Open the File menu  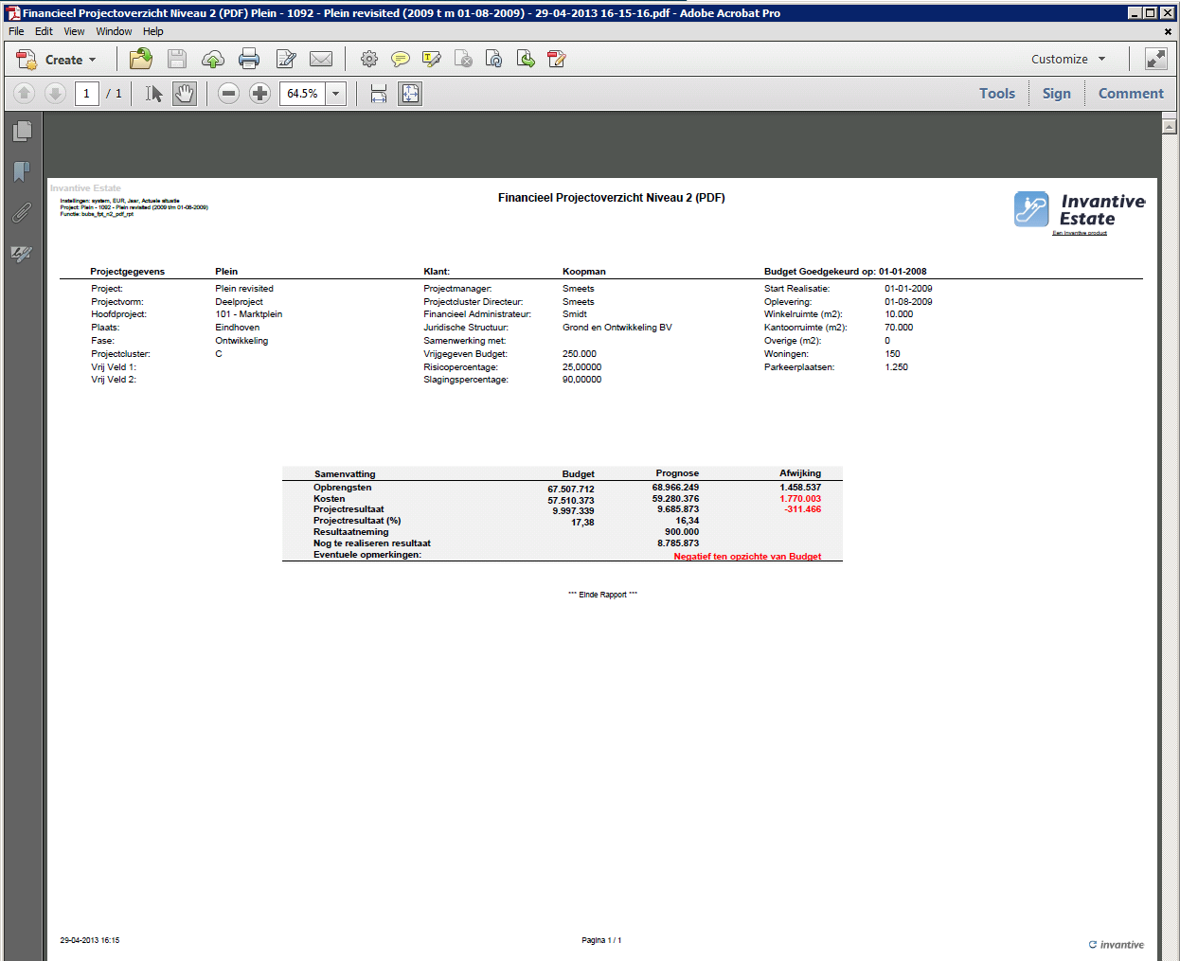tap(16, 31)
